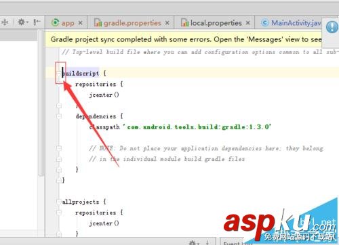Click the first 'repositories {' line under buildscript
Screen dimensions: 339x245
coord(99,85)
